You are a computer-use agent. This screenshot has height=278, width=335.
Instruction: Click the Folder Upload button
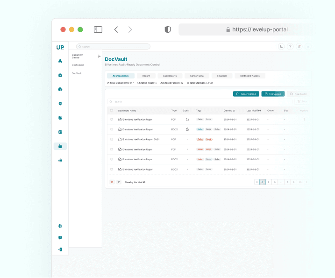pyautogui.click(x=246, y=94)
